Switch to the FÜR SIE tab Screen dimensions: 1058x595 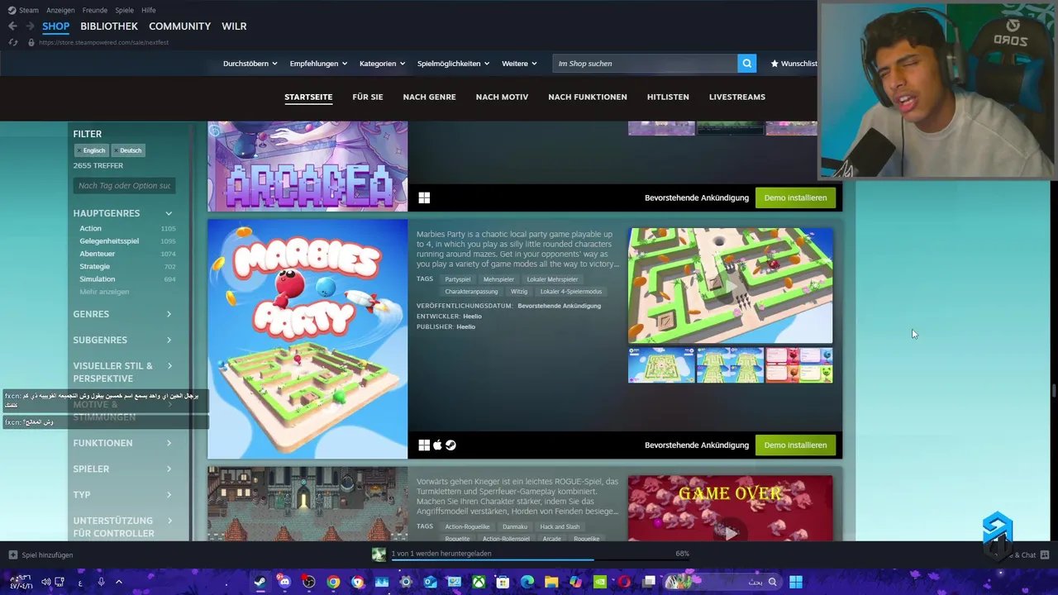click(368, 97)
